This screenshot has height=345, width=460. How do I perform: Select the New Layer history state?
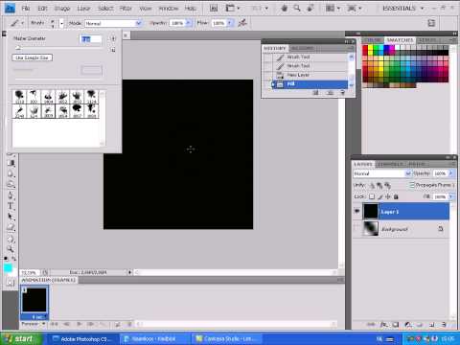pos(310,75)
